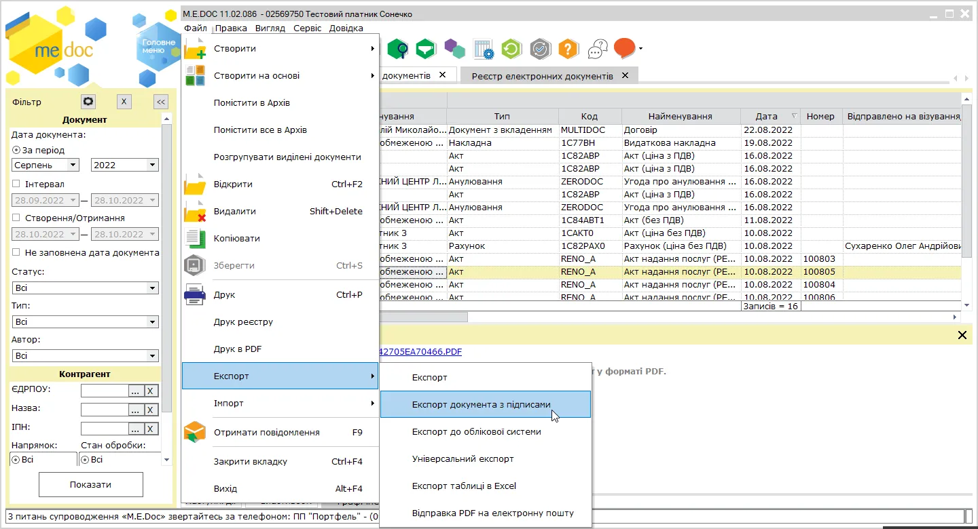Viewport: 978px width, 529px height.
Task: Click the Зберегти floppy disk icon
Action: click(195, 266)
